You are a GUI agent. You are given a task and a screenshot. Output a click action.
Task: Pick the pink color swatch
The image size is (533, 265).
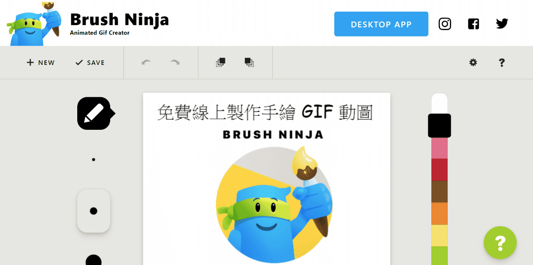tap(439, 148)
